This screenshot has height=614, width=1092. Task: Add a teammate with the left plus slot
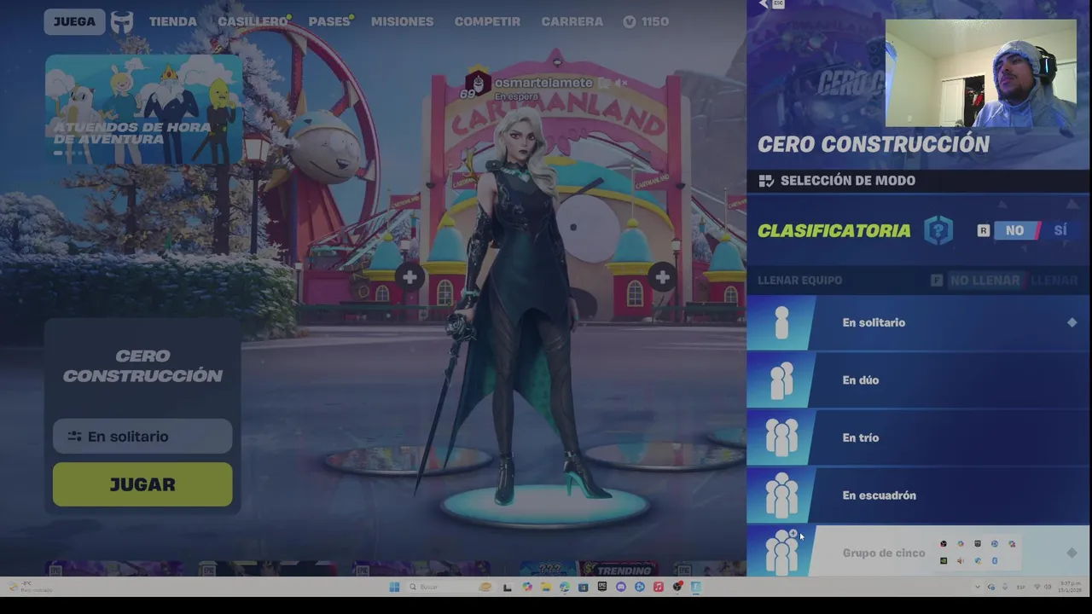409,277
